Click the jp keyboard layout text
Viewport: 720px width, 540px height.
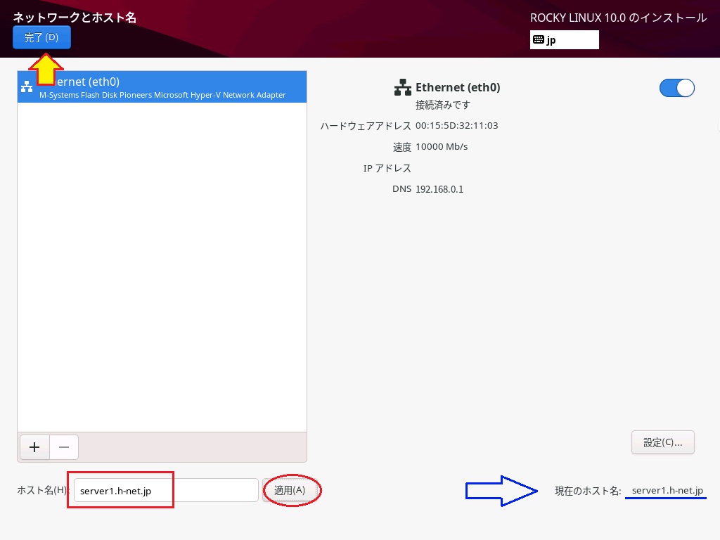pos(551,40)
